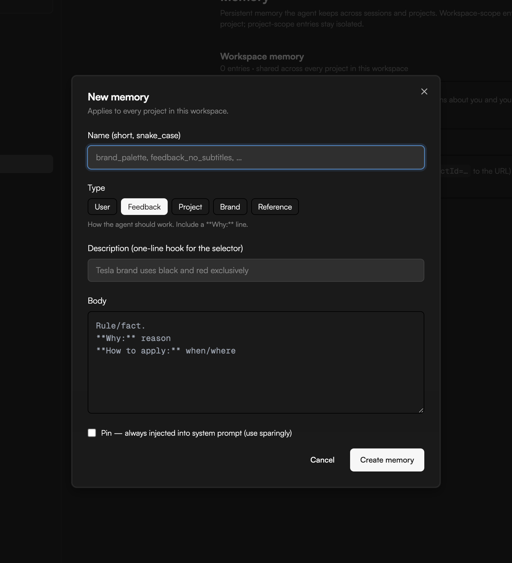Select the Feedback memory type
The image size is (512, 563).
click(x=144, y=207)
